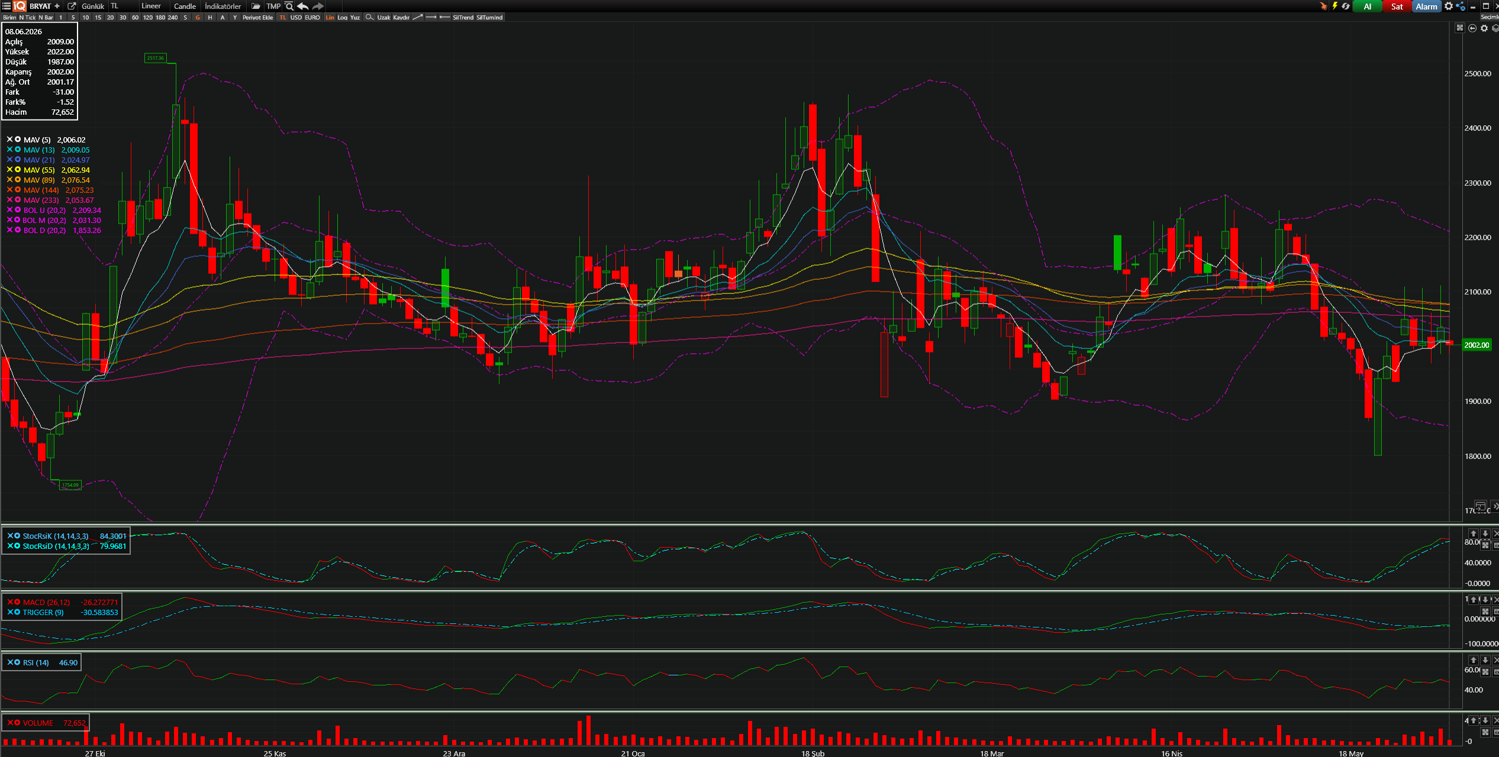The width and height of the screenshot is (1499, 757).
Task: Open the Candle chart type dropdown
Action: click(185, 6)
